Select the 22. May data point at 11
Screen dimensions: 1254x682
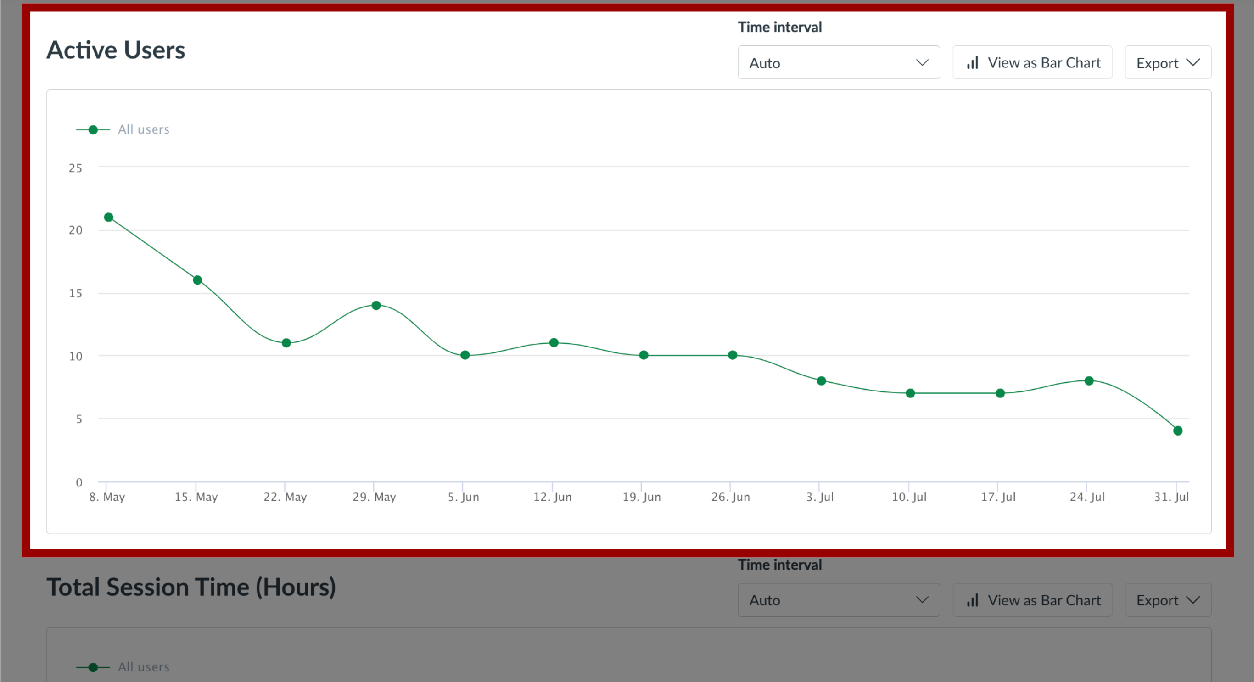click(x=286, y=343)
